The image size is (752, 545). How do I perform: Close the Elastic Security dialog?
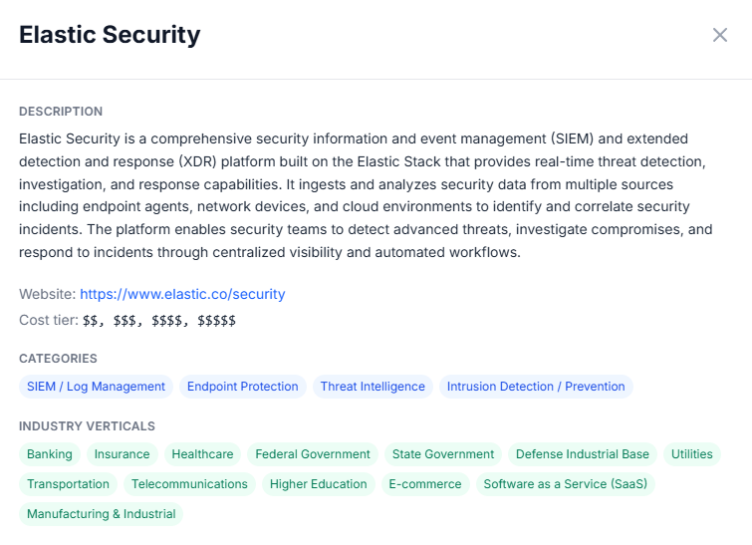(720, 35)
